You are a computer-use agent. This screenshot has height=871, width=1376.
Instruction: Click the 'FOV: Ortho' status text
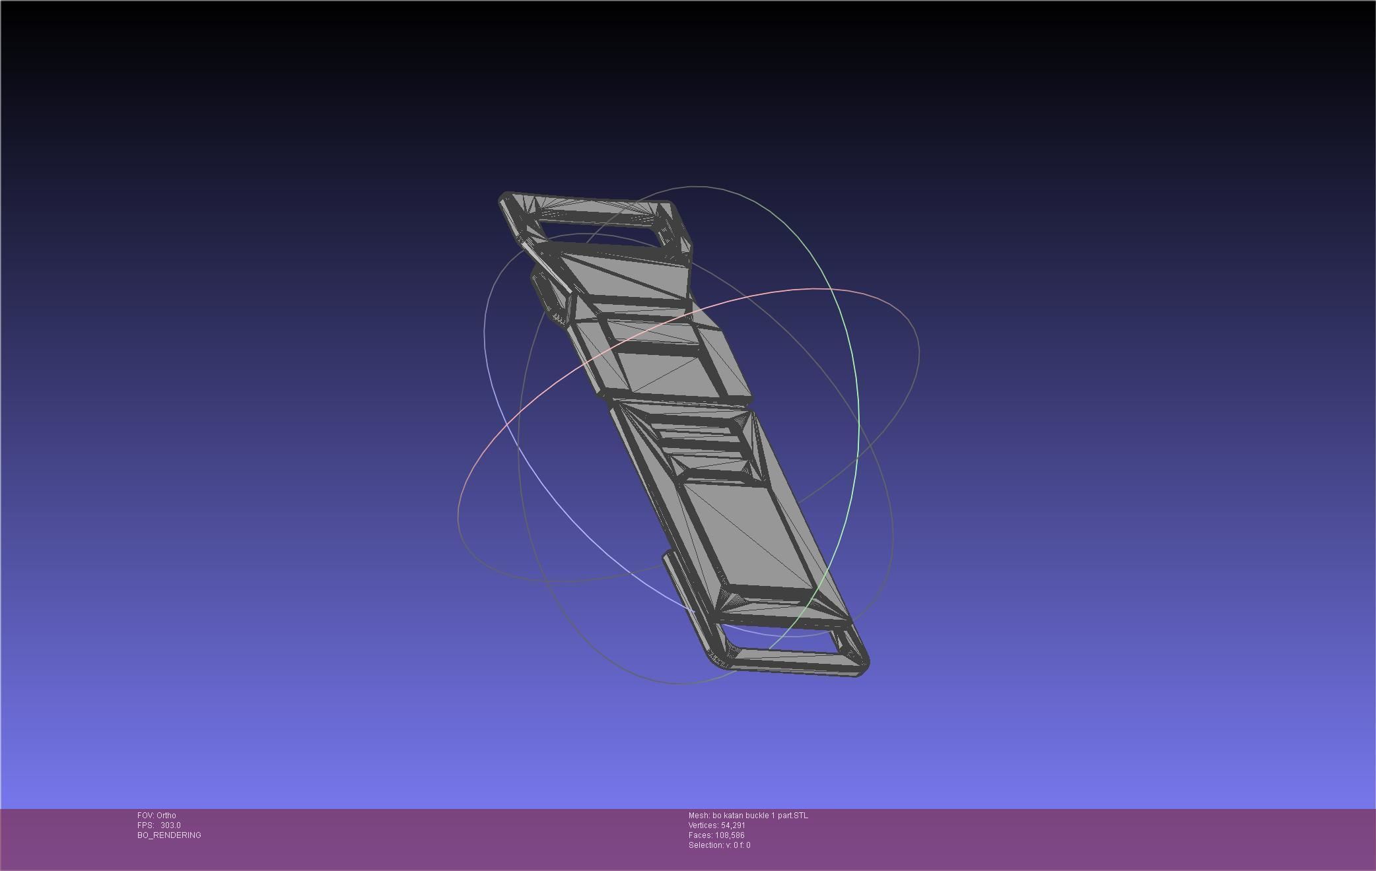point(156,816)
